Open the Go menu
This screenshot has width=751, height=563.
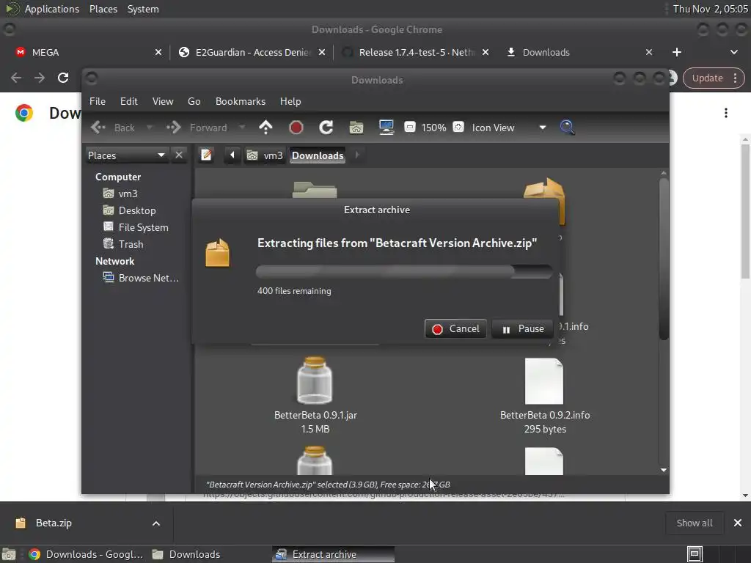[194, 101]
